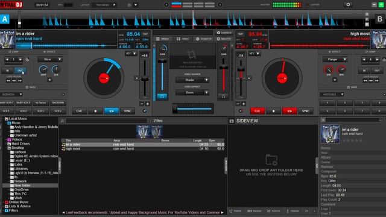Image resolution: width=386 pixels, height=217 pixels.
Task: Adjust left deck Slicer STEP knob
Action: [43, 69]
